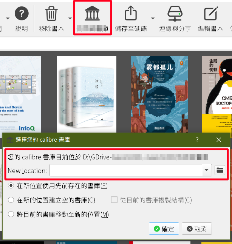Click the 編輯書本 edit book icon
232x244 pixels.
point(211,14)
